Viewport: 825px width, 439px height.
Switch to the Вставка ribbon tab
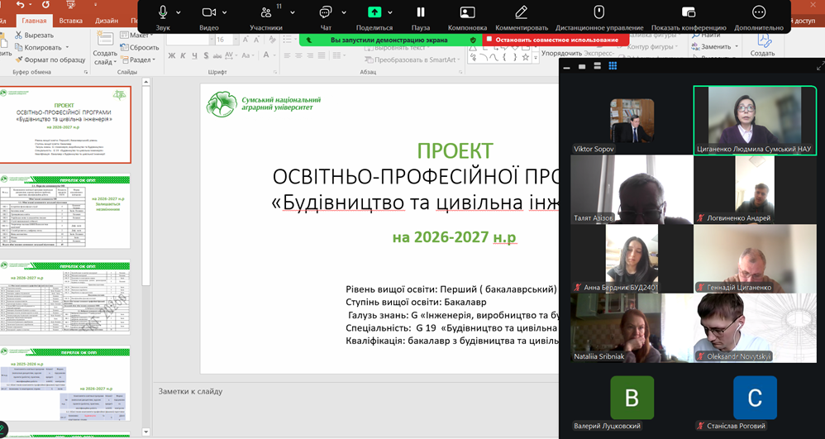71,21
